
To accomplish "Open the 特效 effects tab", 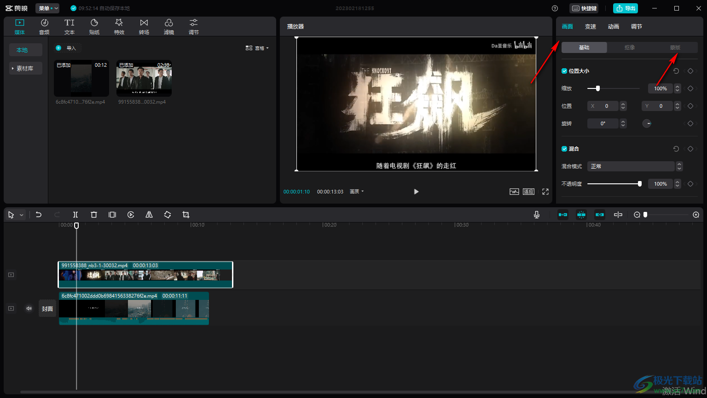I will [119, 27].
